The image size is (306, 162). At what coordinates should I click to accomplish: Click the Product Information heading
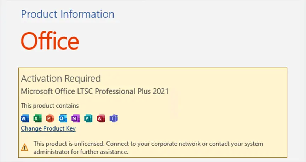click(68, 14)
